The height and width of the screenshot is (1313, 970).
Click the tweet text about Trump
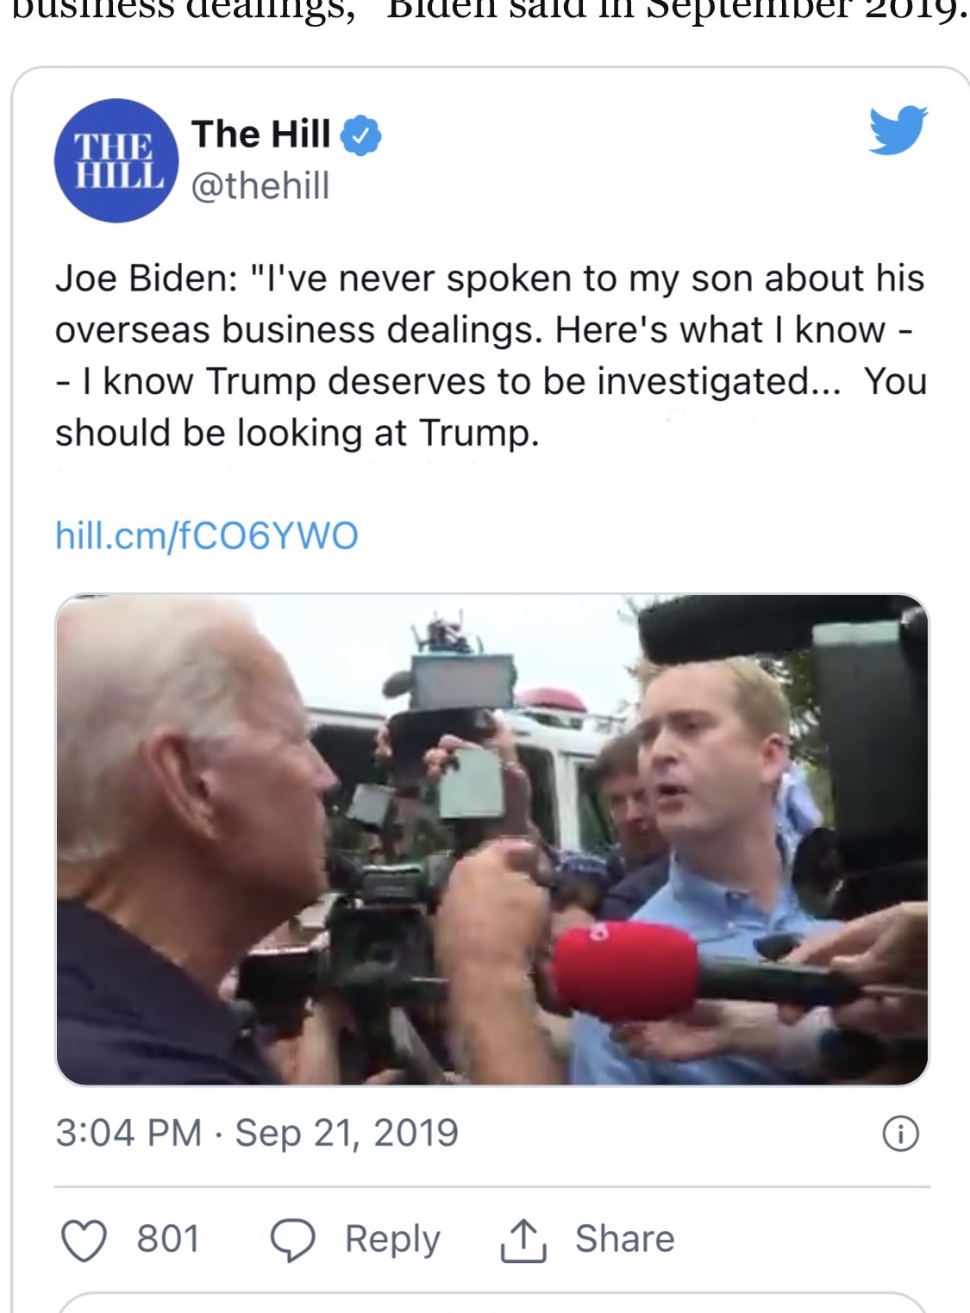[491, 355]
